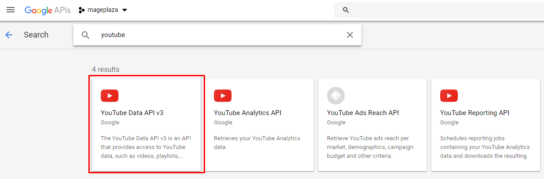Click 'Schedules reporting jobs' description text
The width and height of the screenshot is (544, 179).
click(x=484, y=147)
